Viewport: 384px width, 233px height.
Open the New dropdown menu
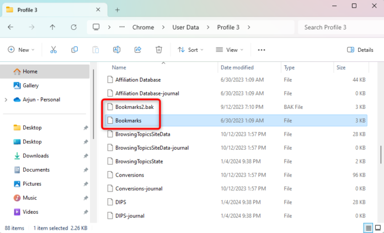21,50
